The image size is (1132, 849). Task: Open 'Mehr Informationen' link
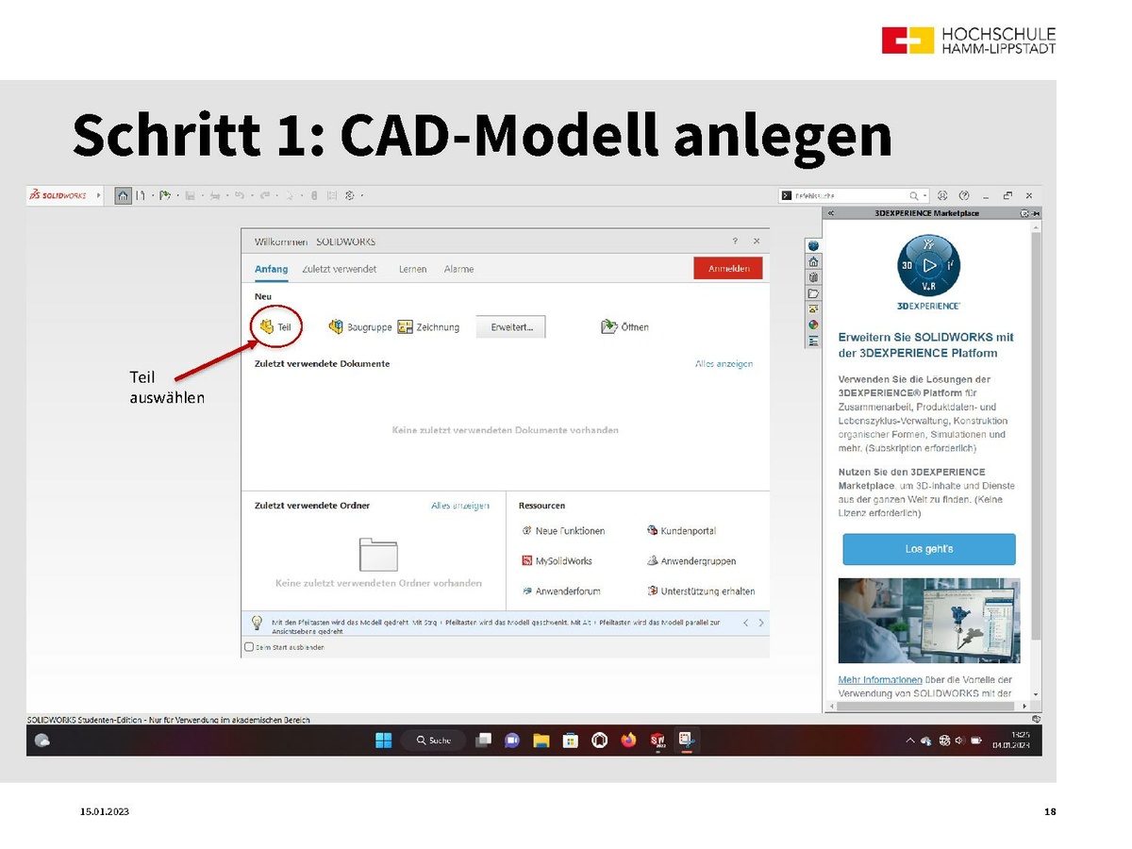pyautogui.click(x=879, y=679)
